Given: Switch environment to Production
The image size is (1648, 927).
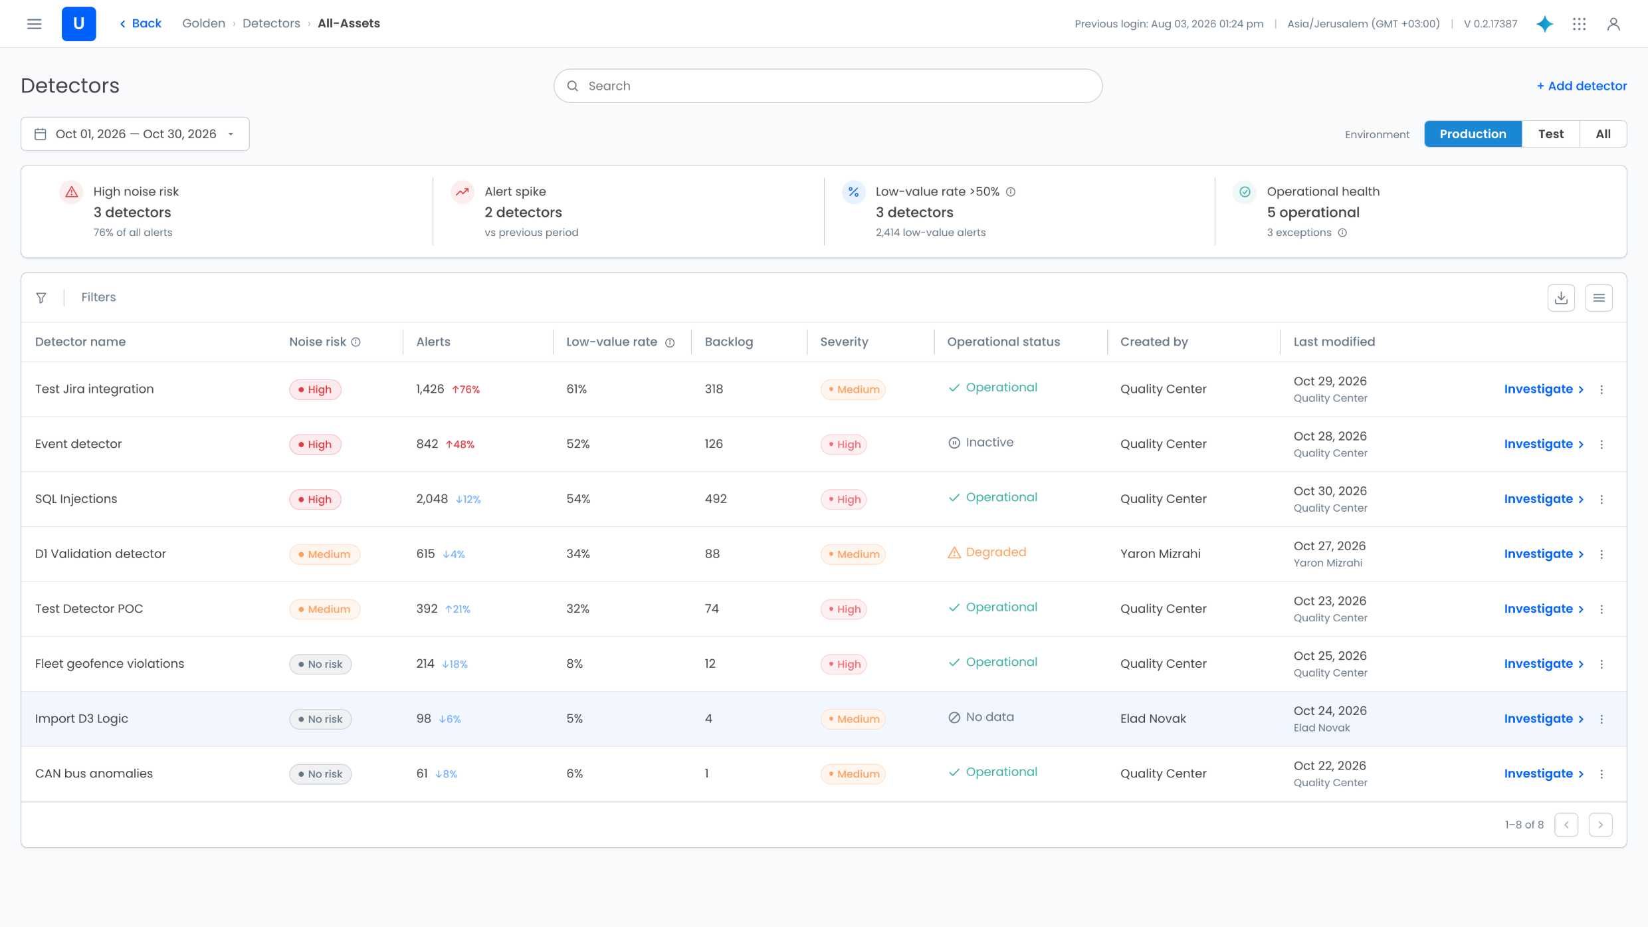Looking at the screenshot, I should 1473,134.
